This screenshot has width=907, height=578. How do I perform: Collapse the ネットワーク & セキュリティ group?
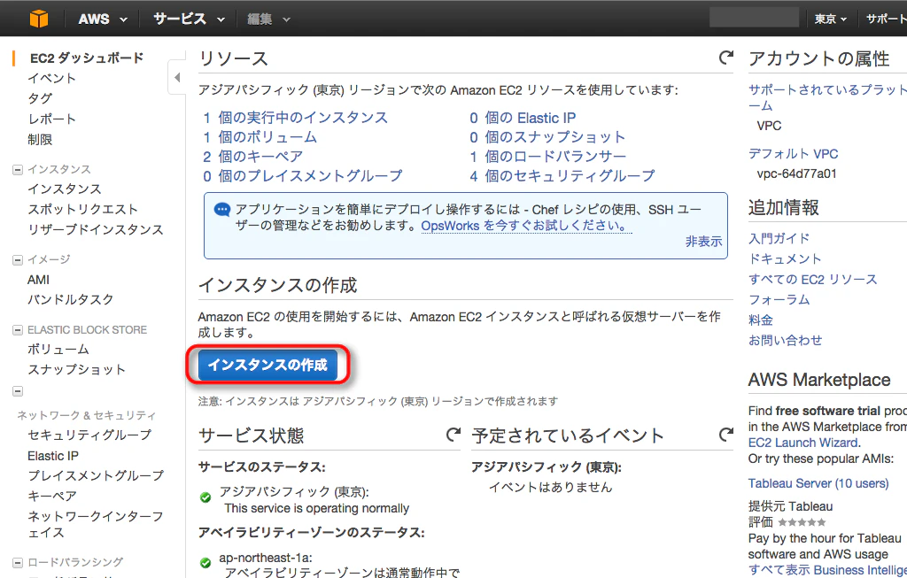[18, 391]
